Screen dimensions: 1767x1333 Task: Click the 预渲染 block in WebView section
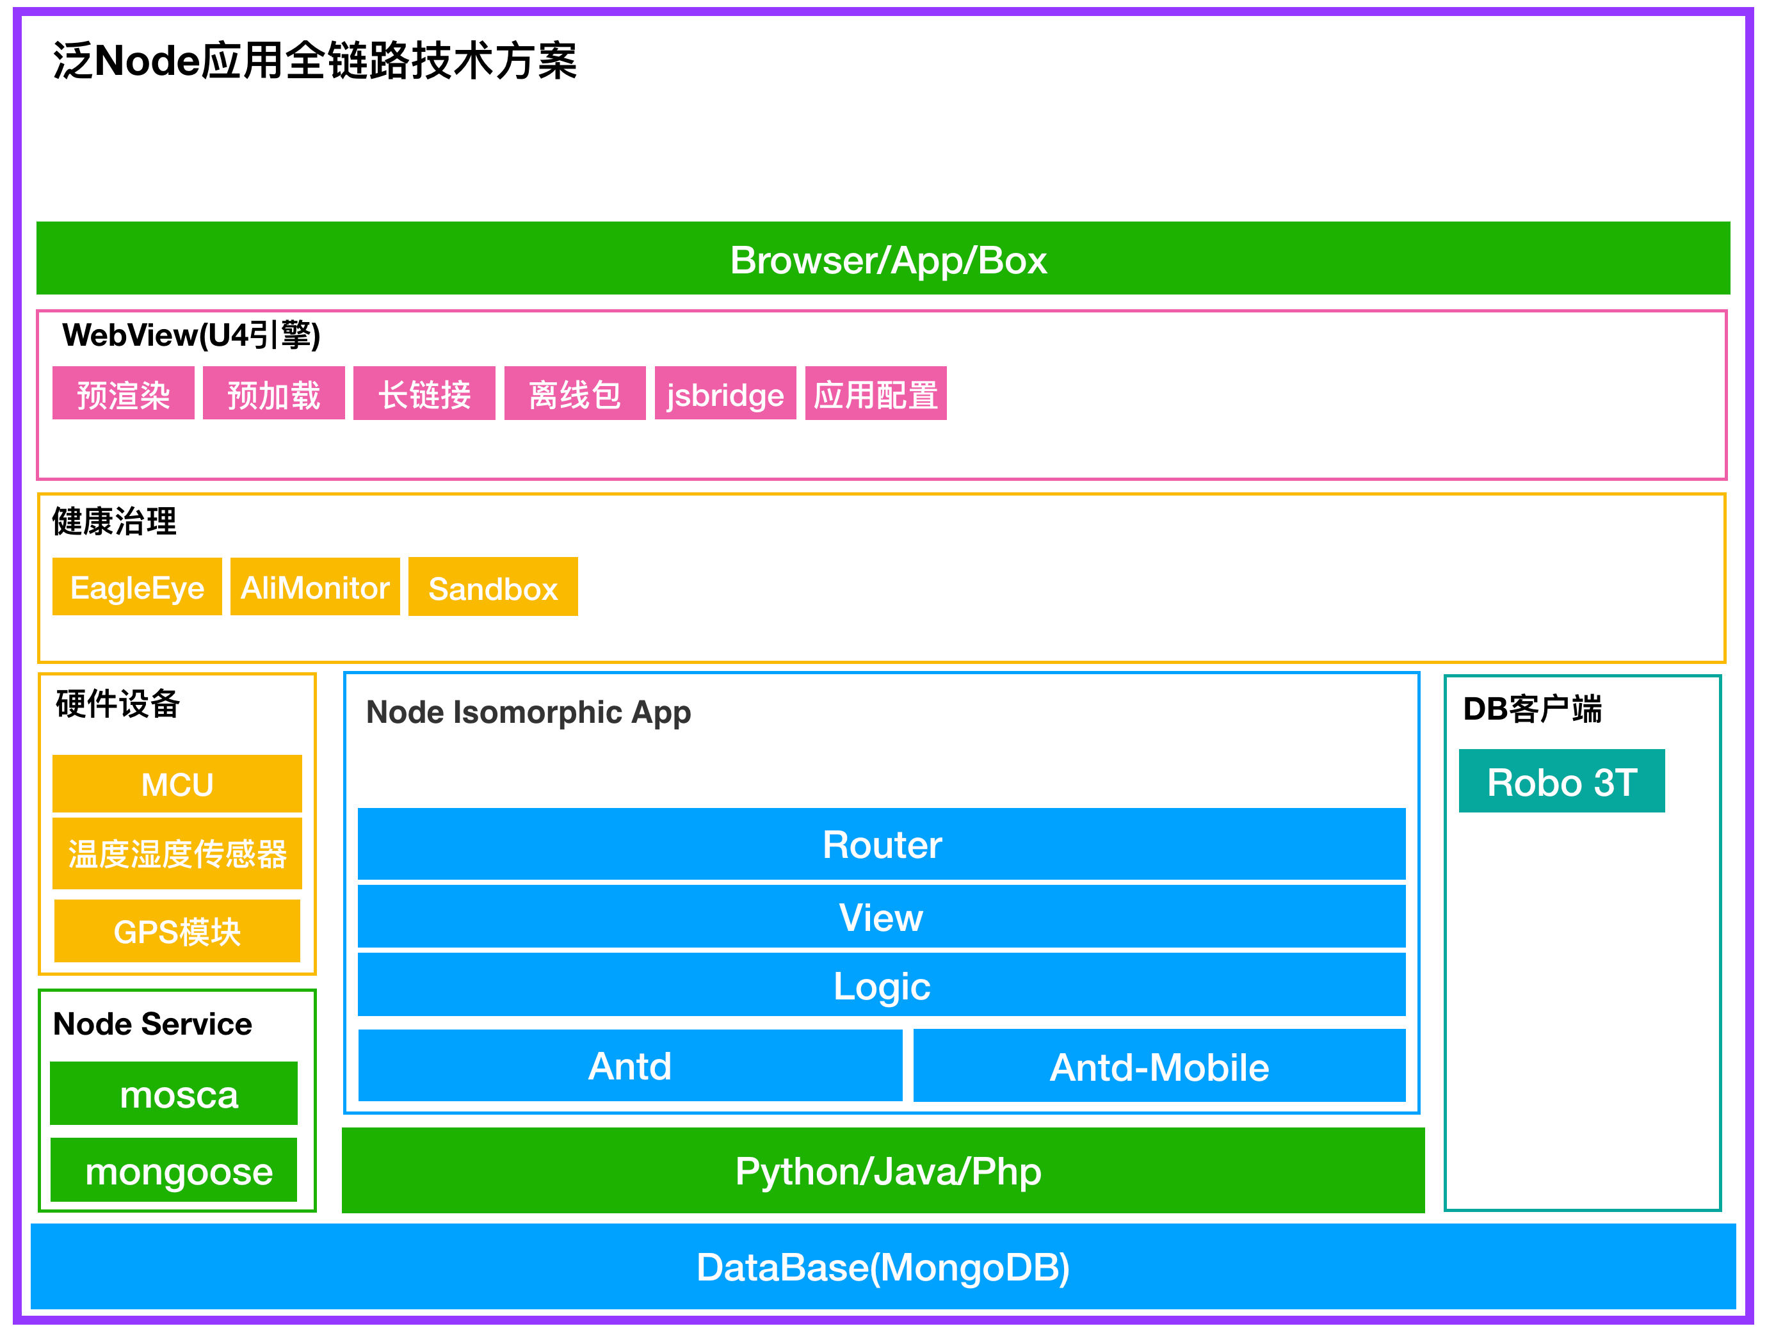(123, 393)
